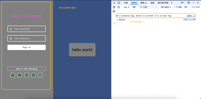201x99 pixels.
Task: Click the eye live expression icon
Action: tap(134, 7)
